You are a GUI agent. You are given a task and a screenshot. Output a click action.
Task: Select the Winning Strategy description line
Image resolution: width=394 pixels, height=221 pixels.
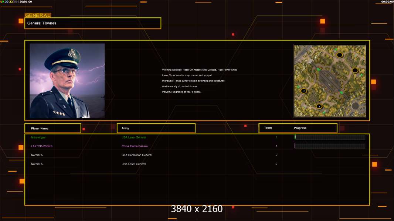199,70
